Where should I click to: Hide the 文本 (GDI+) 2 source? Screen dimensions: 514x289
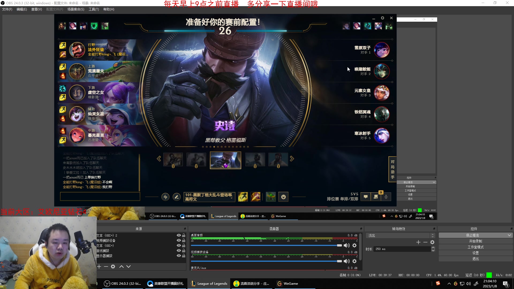tap(179, 235)
